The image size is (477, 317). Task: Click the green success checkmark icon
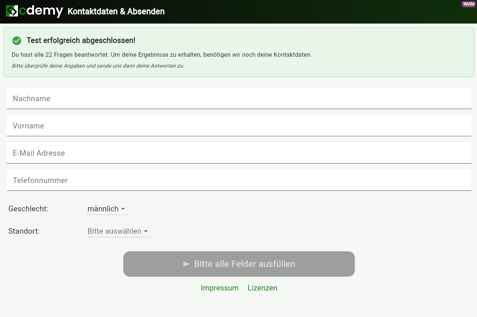tap(16, 40)
